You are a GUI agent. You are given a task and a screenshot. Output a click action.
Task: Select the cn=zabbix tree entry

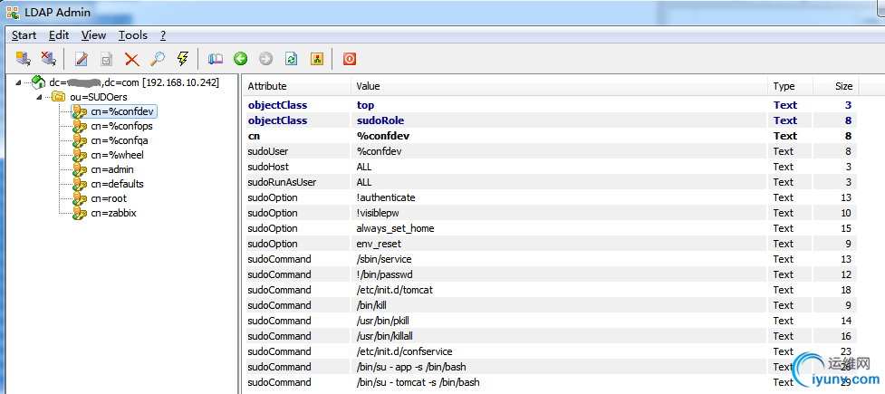pos(113,213)
